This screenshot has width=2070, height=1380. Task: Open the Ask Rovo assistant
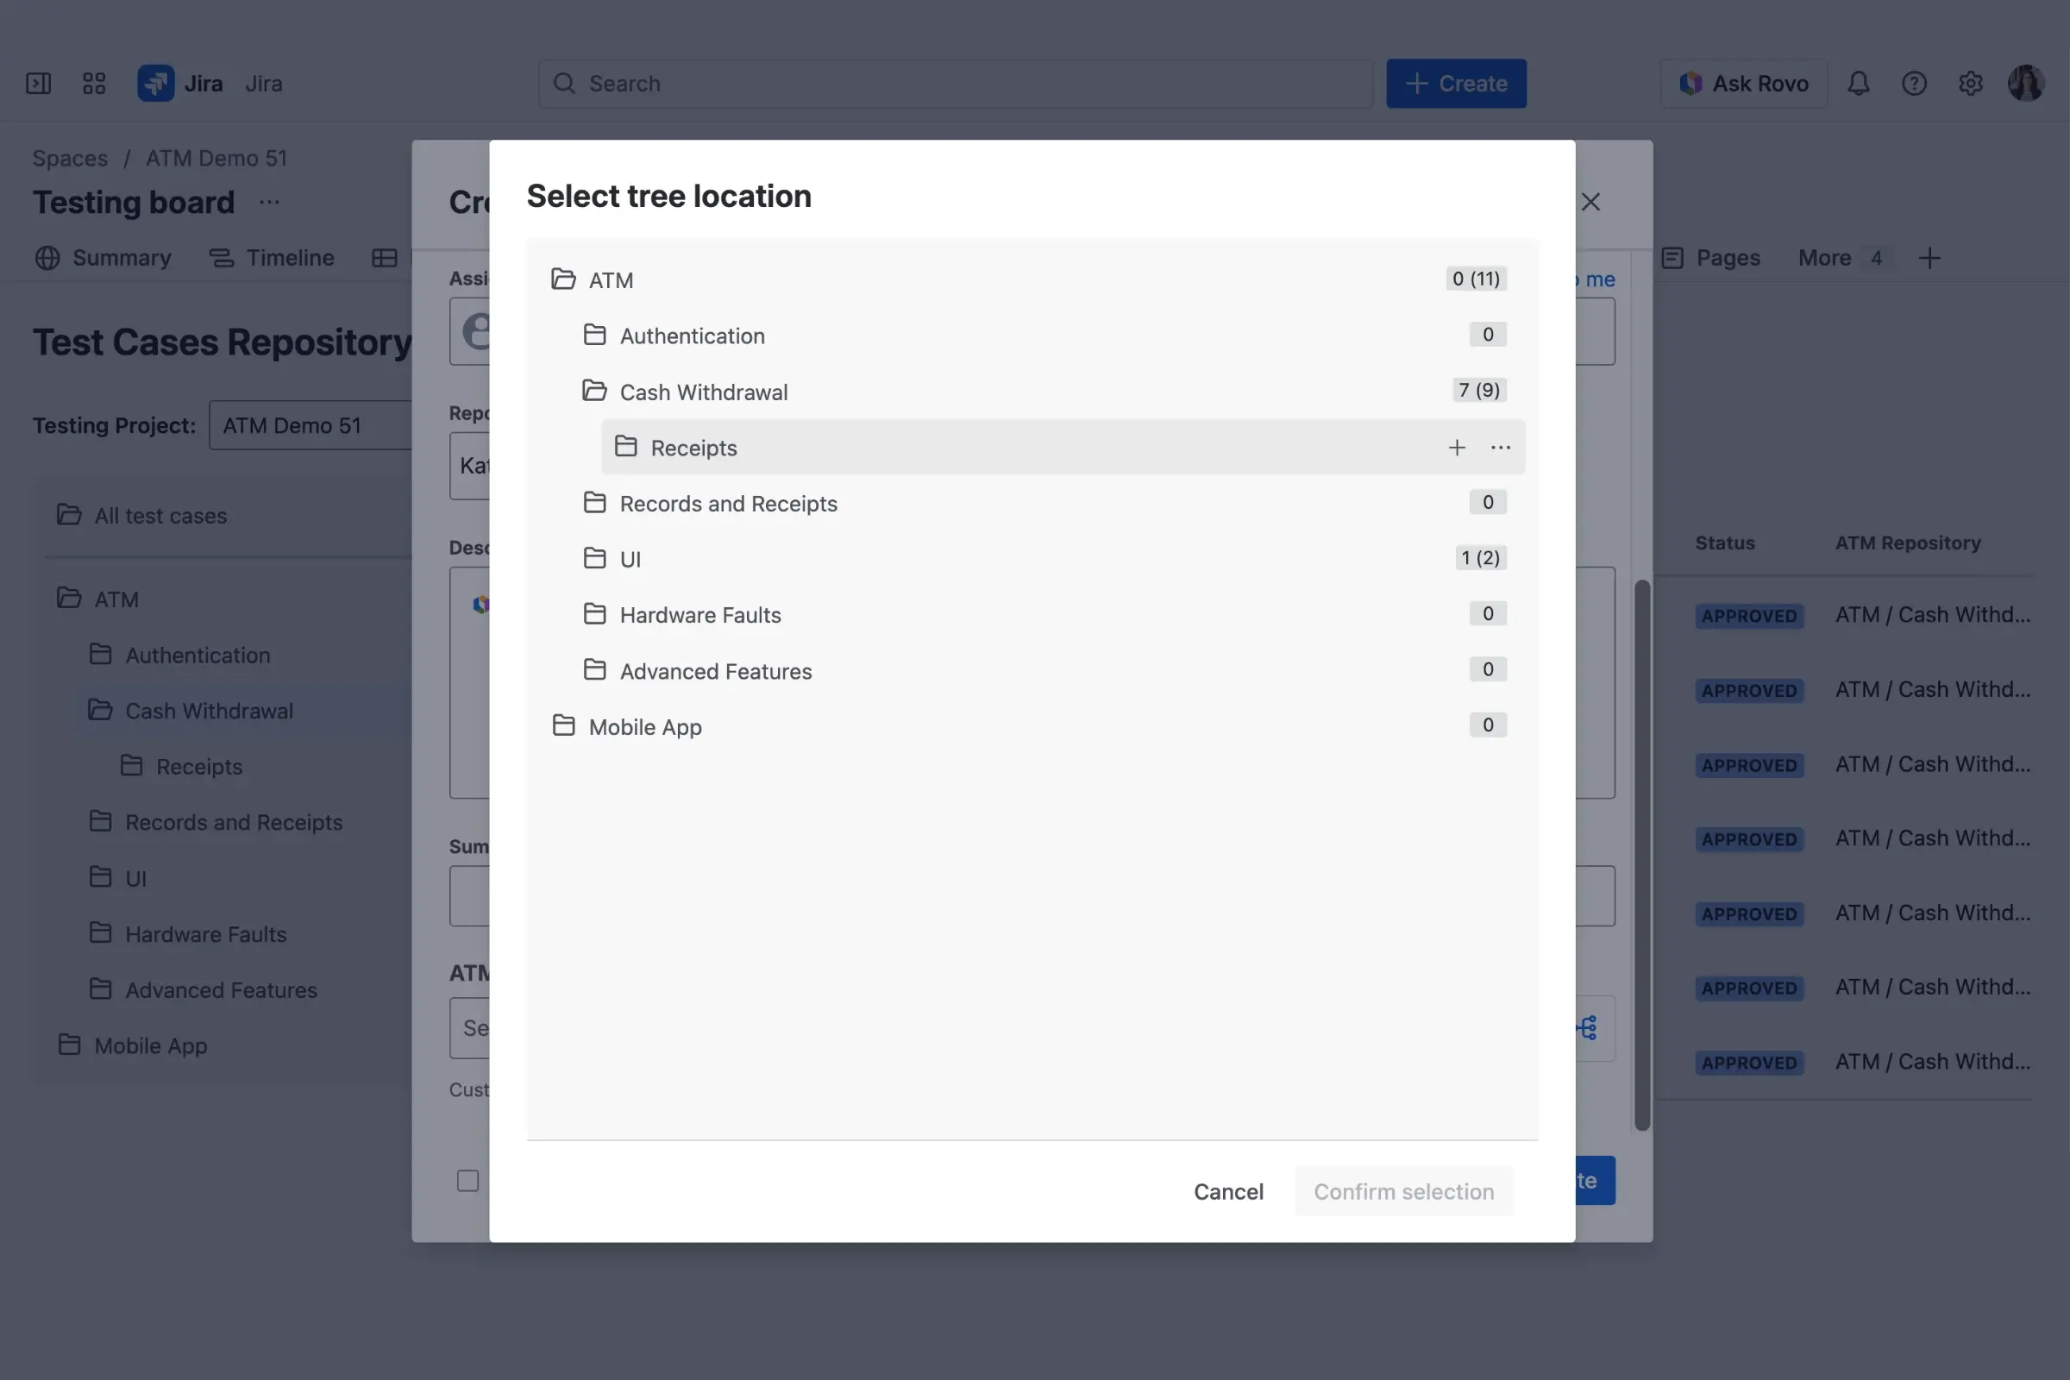tap(1743, 83)
